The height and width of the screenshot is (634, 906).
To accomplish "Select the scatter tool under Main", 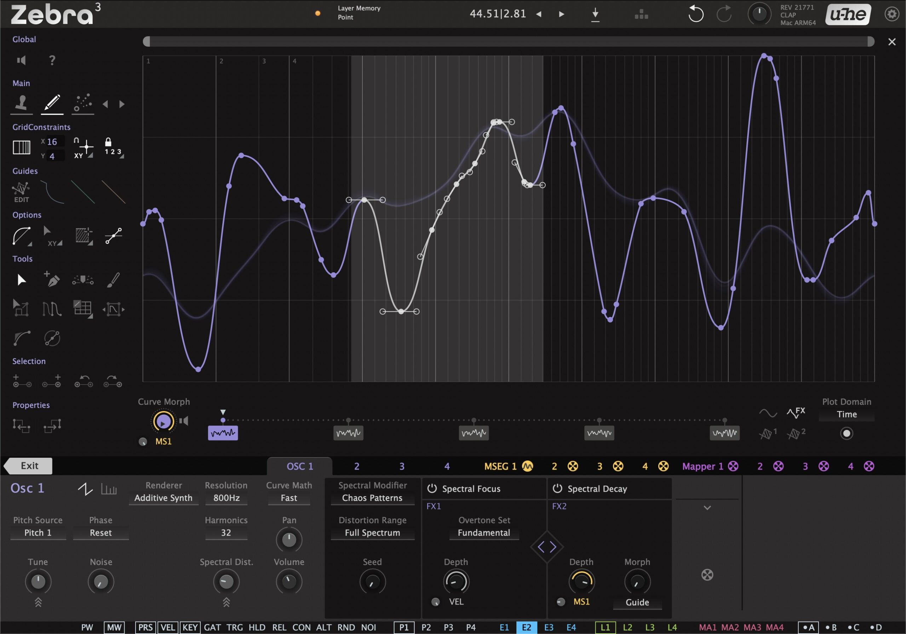I will [x=82, y=104].
